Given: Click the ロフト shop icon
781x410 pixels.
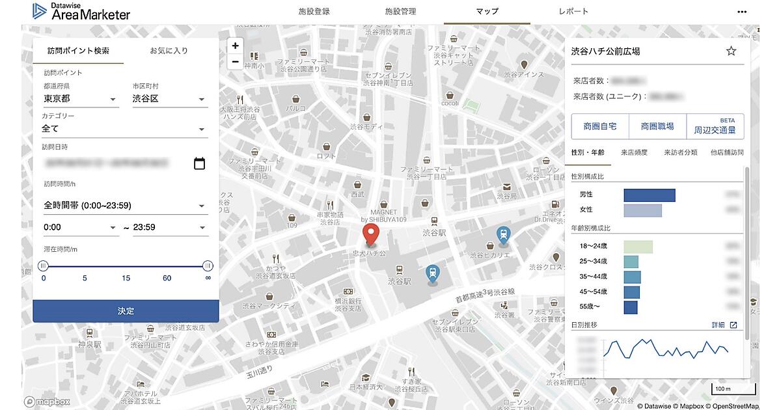Looking at the screenshot, I should [x=327, y=146].
